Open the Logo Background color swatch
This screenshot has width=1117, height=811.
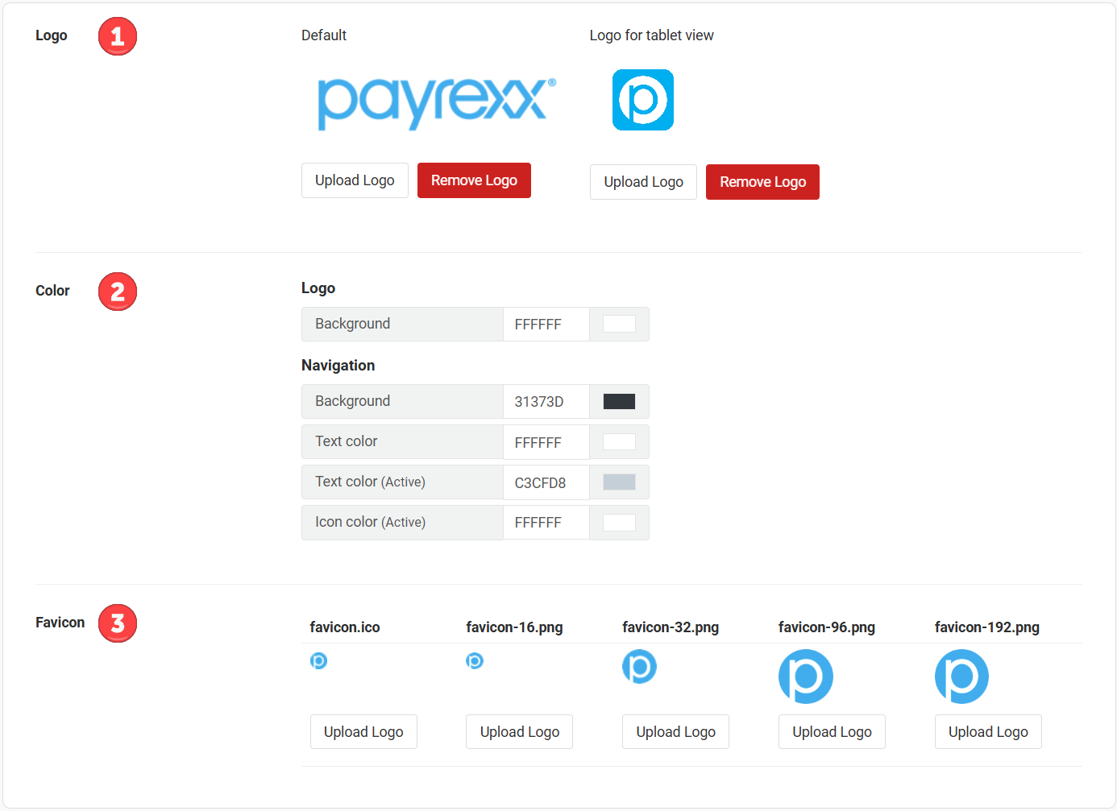point(619,324)
